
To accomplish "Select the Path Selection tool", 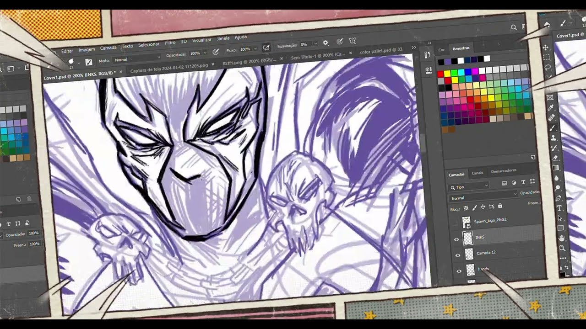I will [x=560, y=218].
